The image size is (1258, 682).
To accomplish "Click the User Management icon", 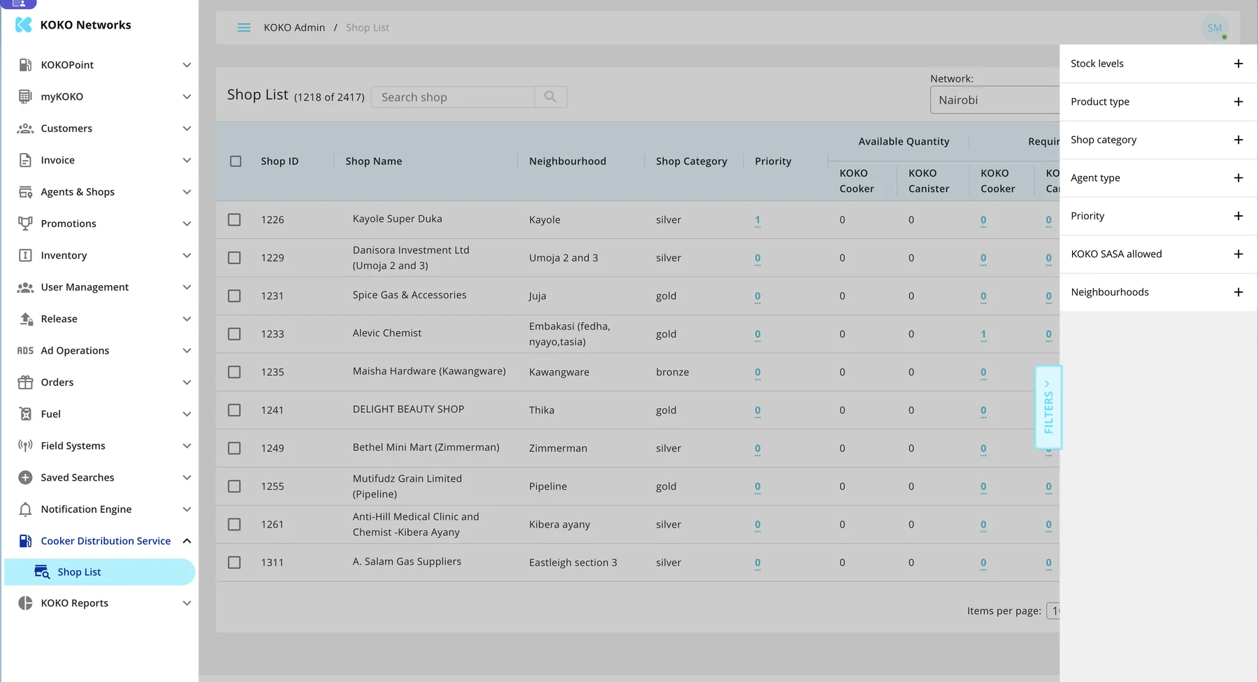I will [25, 287].
